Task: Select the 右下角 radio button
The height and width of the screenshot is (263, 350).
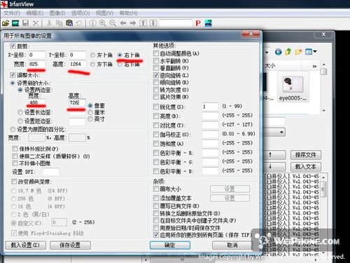Action: click(x=120, y=65)
